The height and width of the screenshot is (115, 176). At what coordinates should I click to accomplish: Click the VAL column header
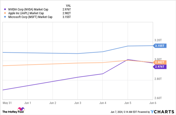[68, 6]
